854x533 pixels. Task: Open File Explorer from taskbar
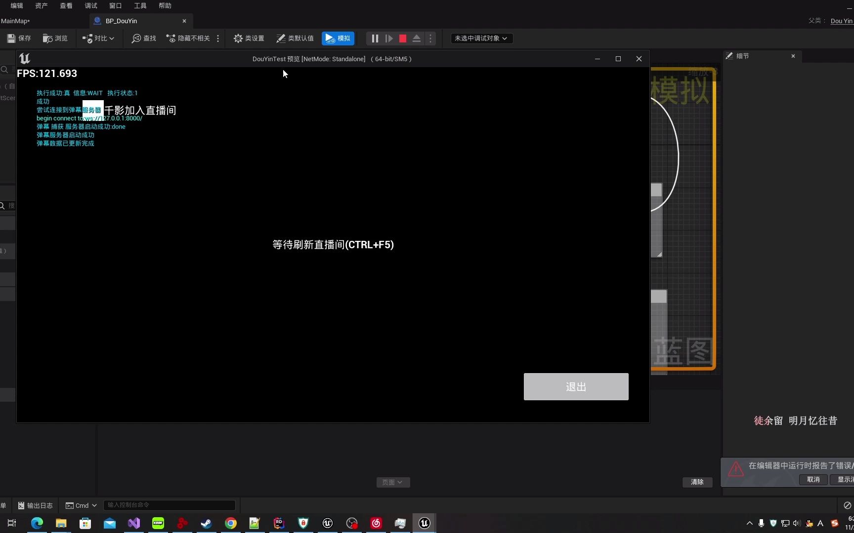point(61,523)
